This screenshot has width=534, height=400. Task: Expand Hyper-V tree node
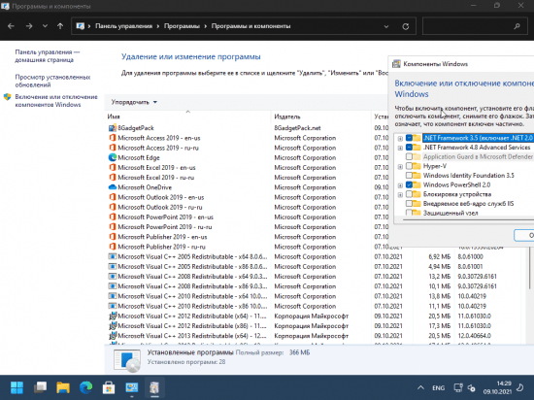pyautogui.click(x=400, y=167)
